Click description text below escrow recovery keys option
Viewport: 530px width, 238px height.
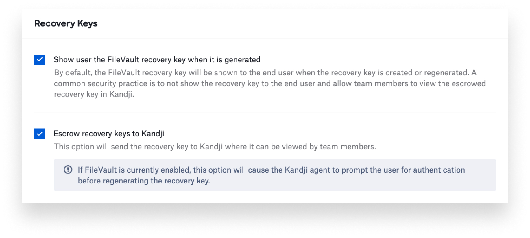click(x=215, y=147)
